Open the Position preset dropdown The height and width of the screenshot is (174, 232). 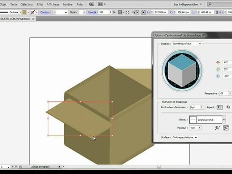click(x=187, y=43)
